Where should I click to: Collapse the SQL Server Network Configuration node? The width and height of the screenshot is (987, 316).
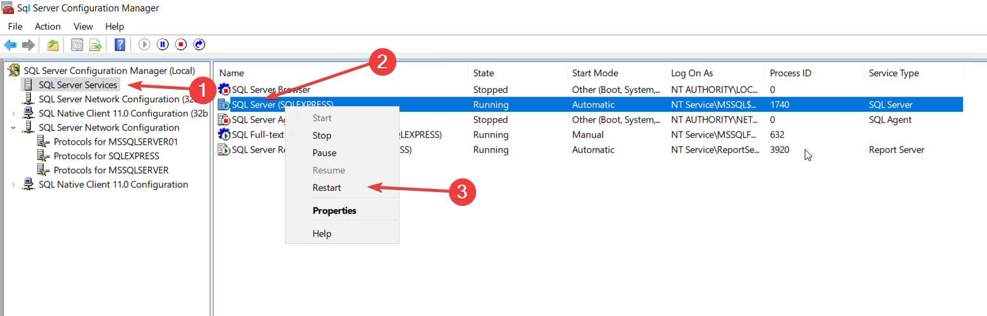13,128
